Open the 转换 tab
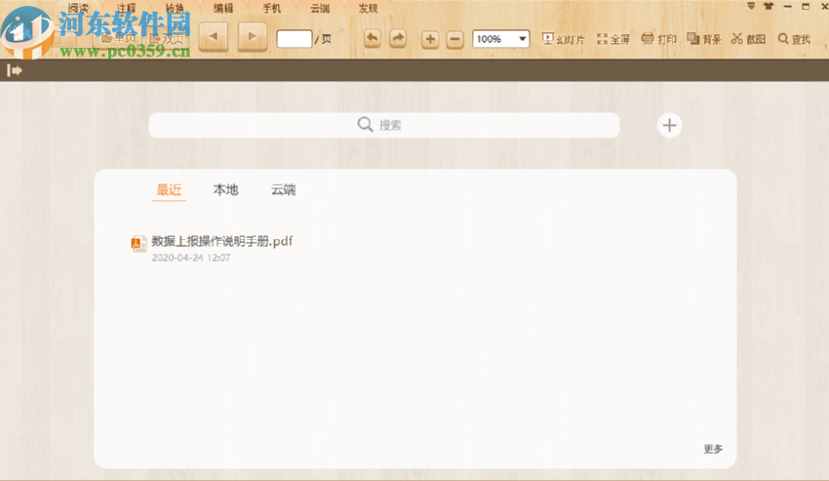 point(175,9)
